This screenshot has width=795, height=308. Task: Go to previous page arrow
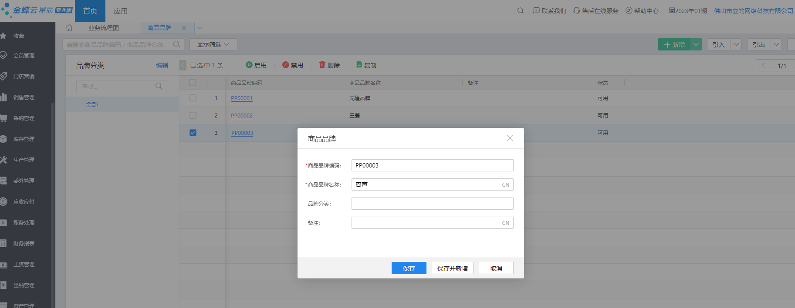pyautogui.click(x=763, y=65)
